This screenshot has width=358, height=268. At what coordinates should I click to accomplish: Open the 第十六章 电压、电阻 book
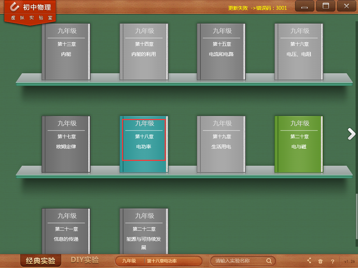299,52
